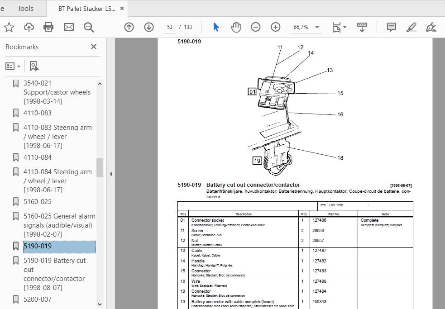445x309 pixels.
Task: Click part number 127486 in table
Action: click(319, 220)
